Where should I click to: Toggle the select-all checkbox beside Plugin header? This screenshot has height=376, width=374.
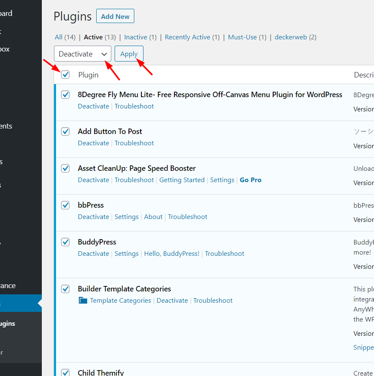tap(65, 75)
